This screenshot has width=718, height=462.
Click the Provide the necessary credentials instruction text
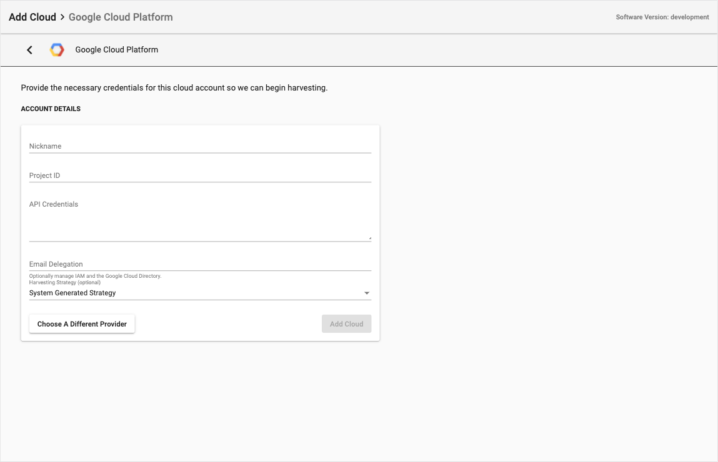point(174,88)
